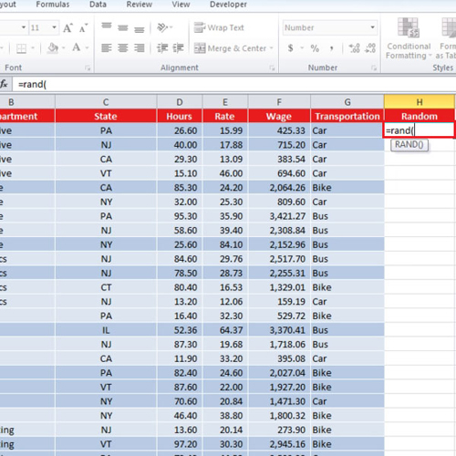Select column G header
Image resolution: width=456 pixels, height=456 pixels.
(347, 102)
